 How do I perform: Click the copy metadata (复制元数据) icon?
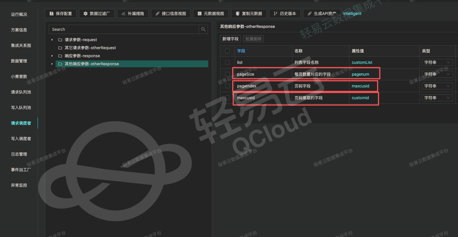[x=238, y=14]
